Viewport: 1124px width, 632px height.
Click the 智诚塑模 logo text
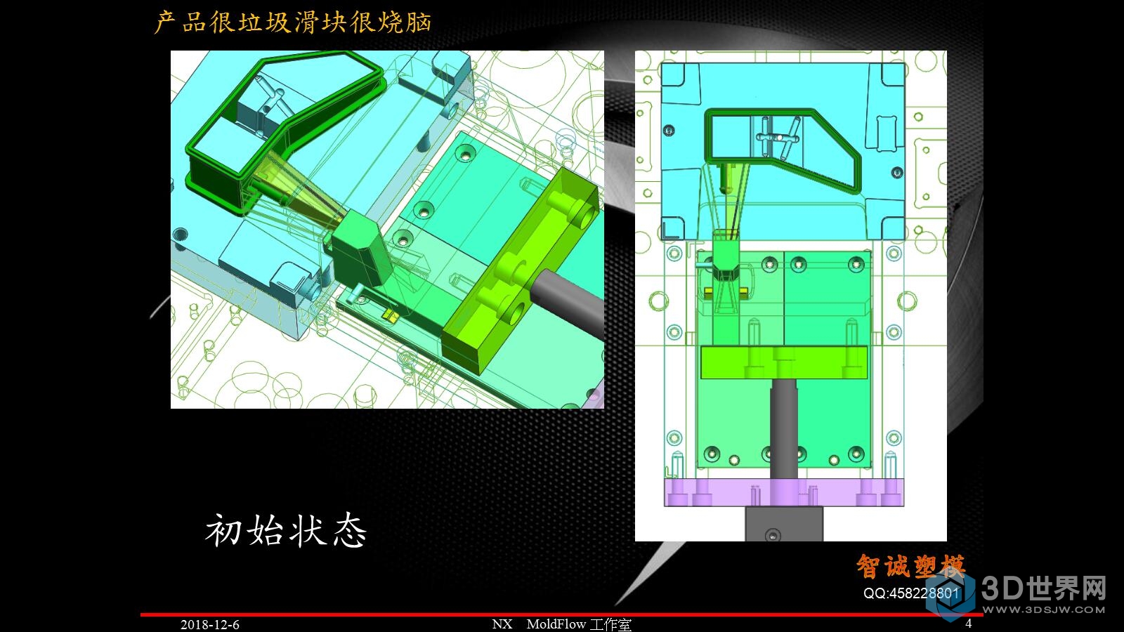click(910, 566)
